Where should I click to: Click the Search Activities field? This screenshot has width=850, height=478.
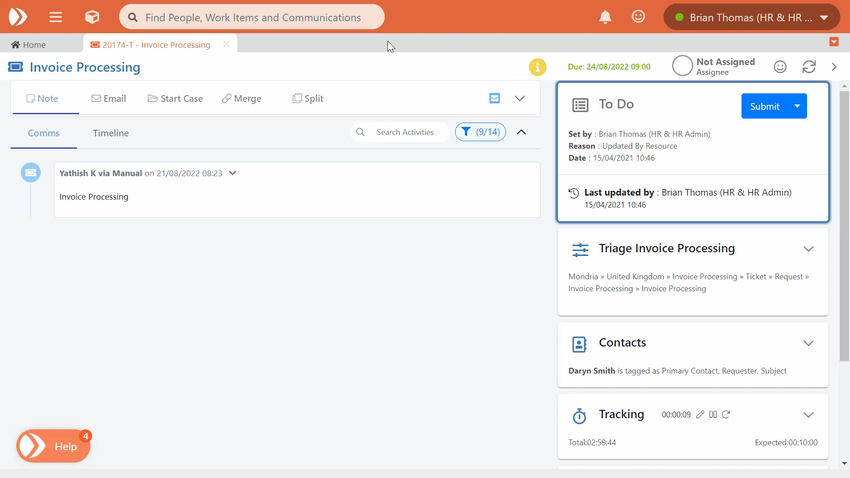(x=405, y=132)
